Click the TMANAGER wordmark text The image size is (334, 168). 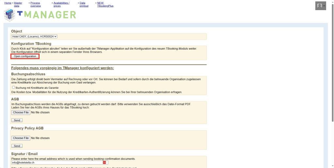pyautogui.click(x=47, y=15)
